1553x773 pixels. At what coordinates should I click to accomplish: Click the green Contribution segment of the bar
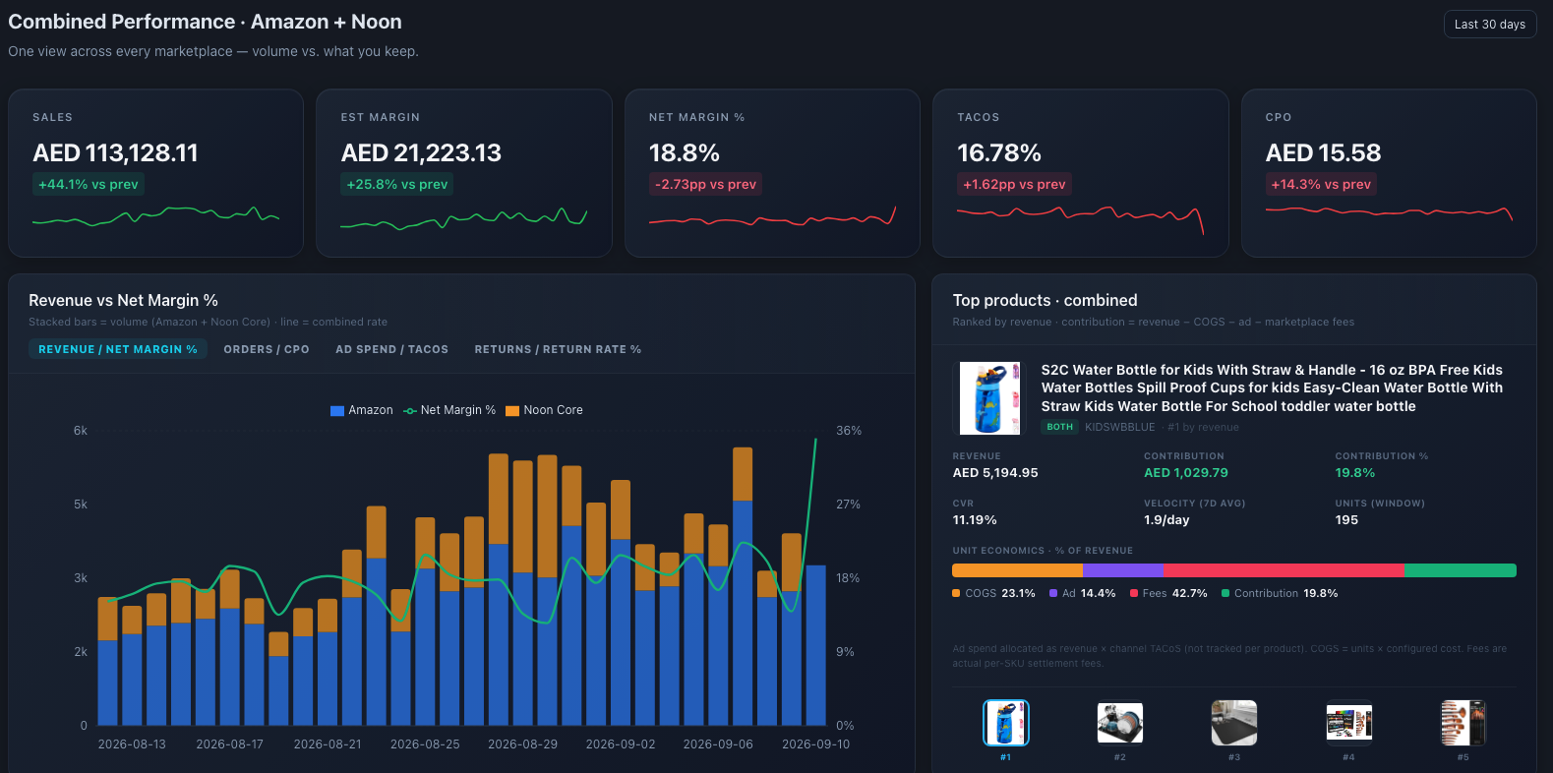point(1461,570)
